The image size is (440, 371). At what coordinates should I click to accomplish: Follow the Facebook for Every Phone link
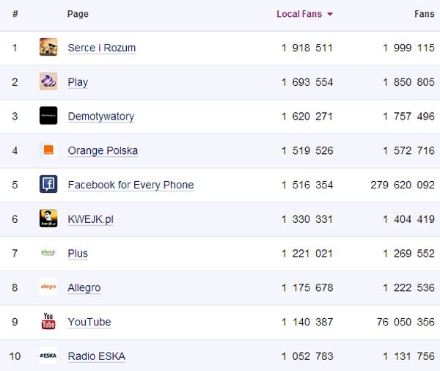click(x=131, y=185)
